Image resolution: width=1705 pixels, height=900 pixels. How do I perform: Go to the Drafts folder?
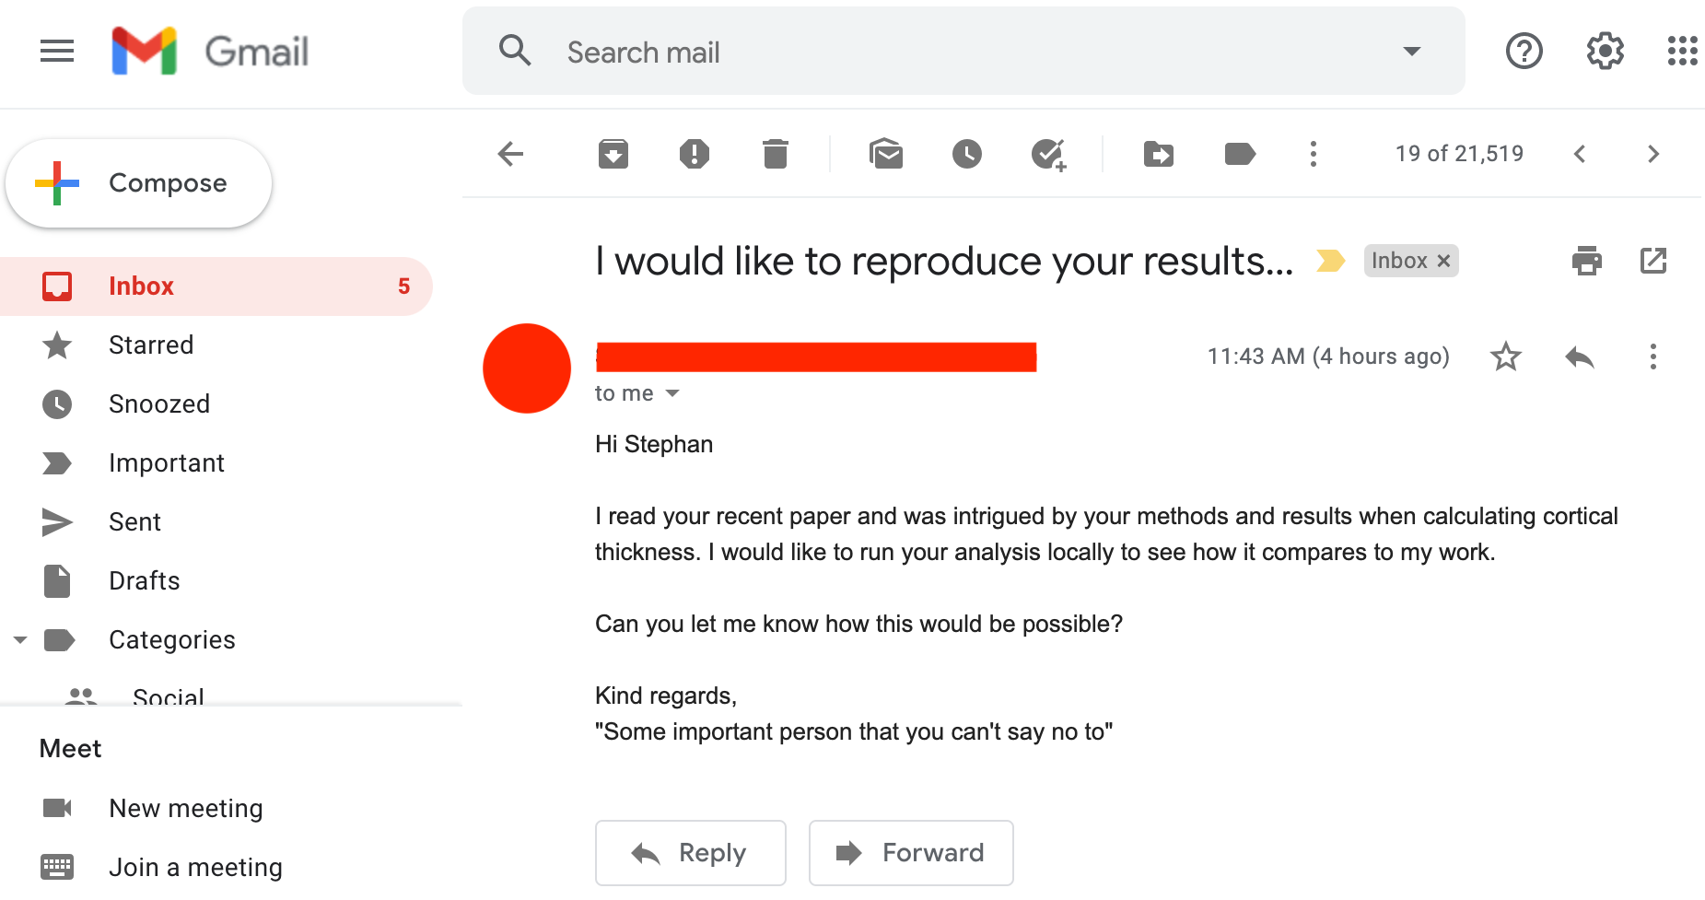pos(144,581)
